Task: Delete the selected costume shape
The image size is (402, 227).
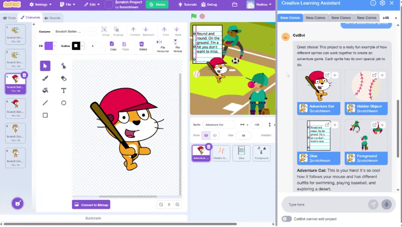Action: [x=142, y=45]
